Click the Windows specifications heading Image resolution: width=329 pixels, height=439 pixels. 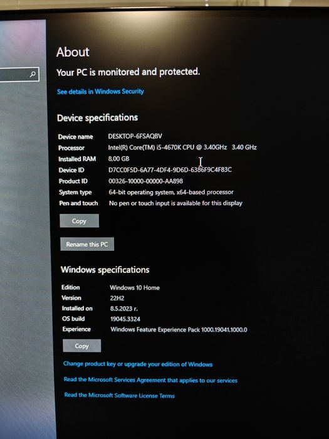[105, 270]
